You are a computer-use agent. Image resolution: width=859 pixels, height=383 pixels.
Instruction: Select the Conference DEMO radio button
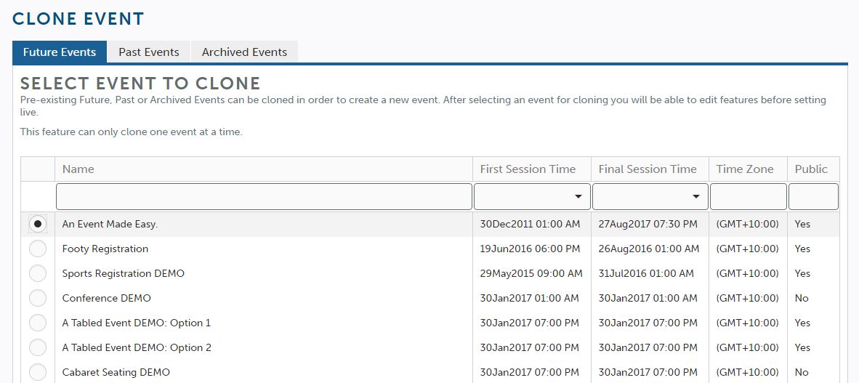pyautogui.click(x=38, y=298)
